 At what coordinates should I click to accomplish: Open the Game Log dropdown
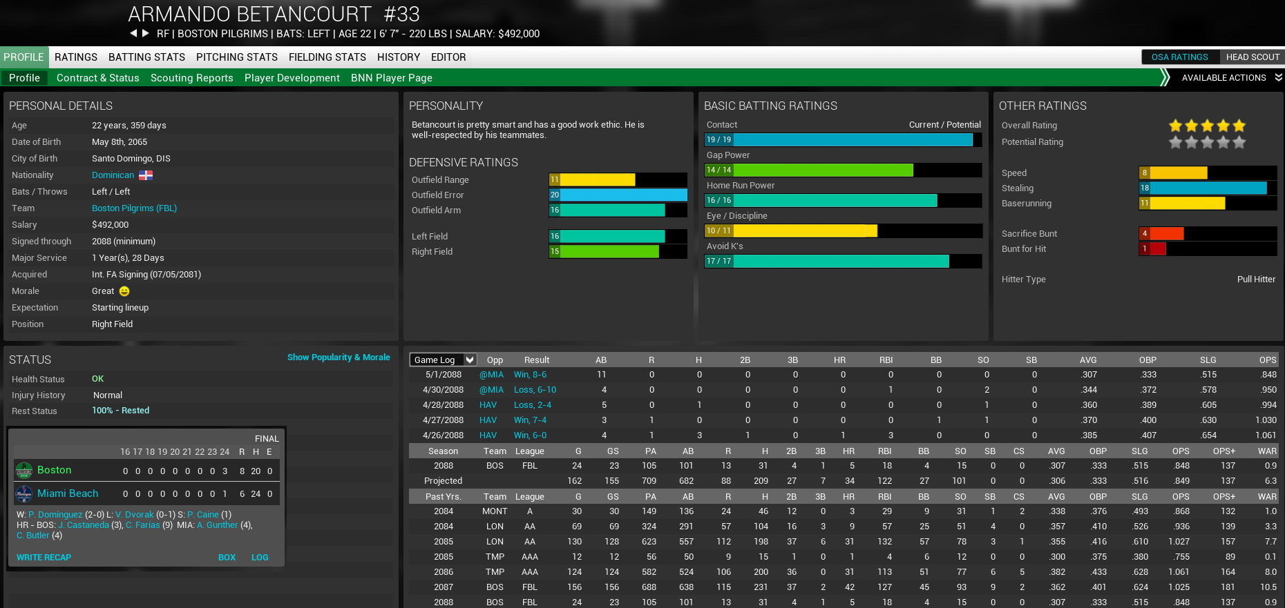coord(443,360)
